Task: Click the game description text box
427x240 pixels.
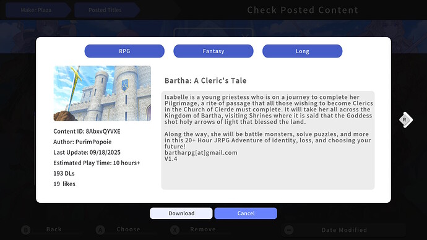Action: [268, 140]
